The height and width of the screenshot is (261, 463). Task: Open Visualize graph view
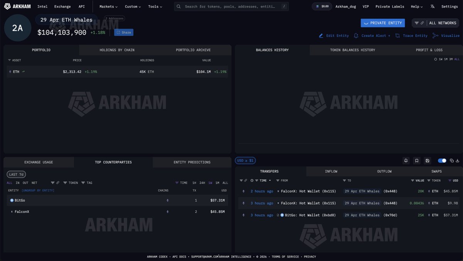(x=446, y=35)
